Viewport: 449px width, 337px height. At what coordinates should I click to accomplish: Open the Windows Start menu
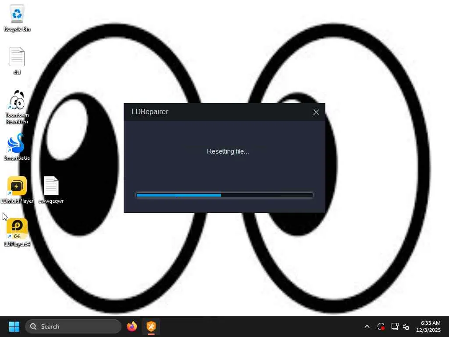coord(14,326)
